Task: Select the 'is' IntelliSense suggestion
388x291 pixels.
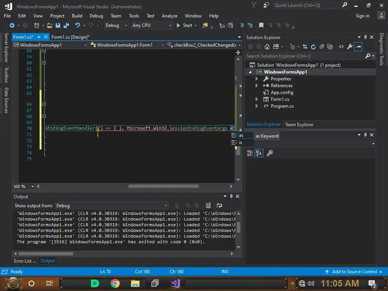Action: tap(242, 142)
